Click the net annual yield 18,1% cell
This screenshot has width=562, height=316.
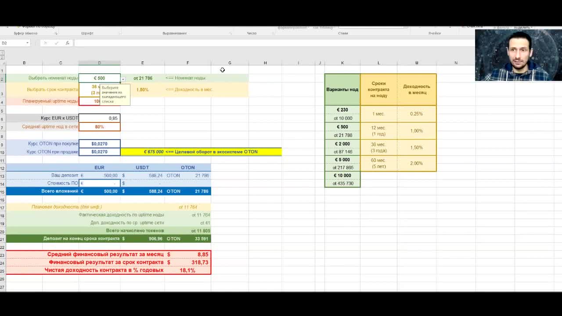coord(187,270)
